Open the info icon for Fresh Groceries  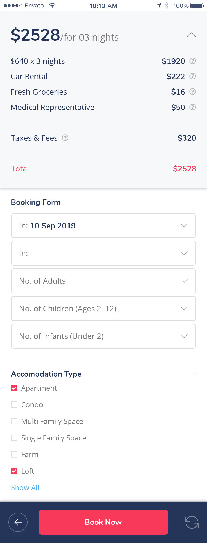pos(193,92)
